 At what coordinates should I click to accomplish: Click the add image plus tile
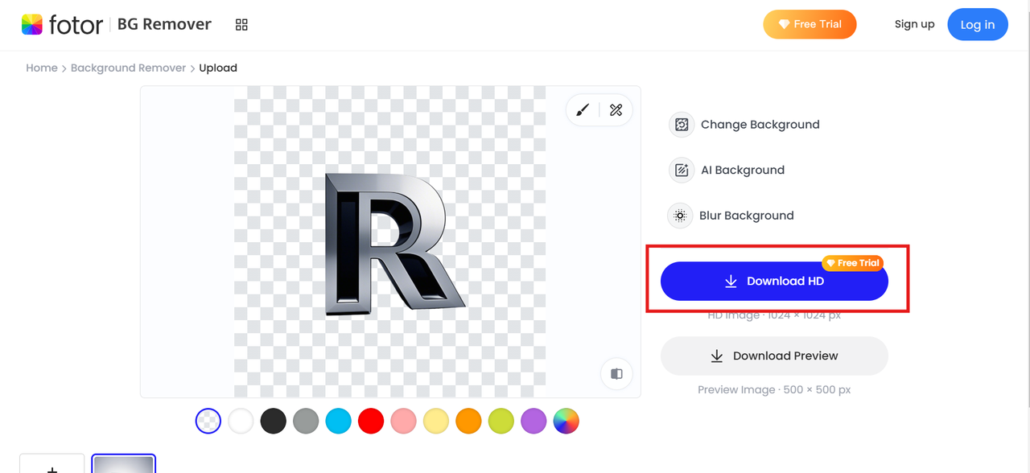(52, 464)
